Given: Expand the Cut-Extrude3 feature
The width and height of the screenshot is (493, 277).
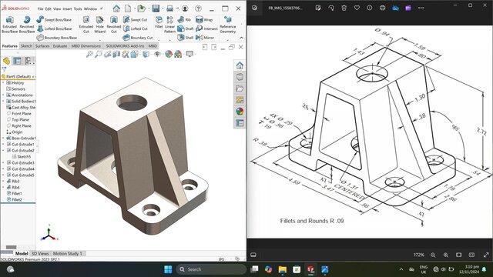Looking at the screenshot, I should [3, 162].
